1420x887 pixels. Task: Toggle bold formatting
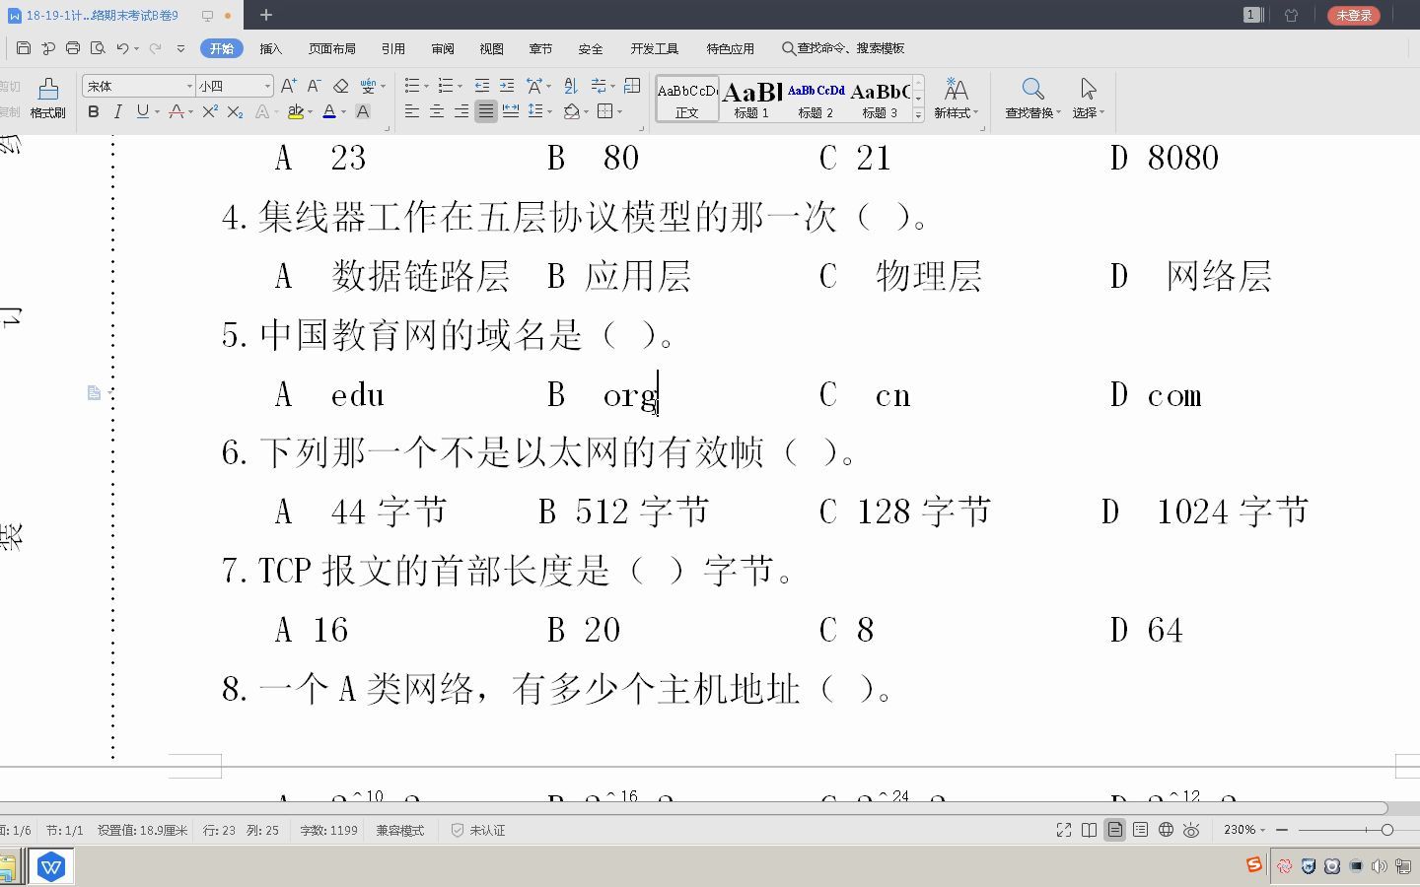[x=94, y=112]
